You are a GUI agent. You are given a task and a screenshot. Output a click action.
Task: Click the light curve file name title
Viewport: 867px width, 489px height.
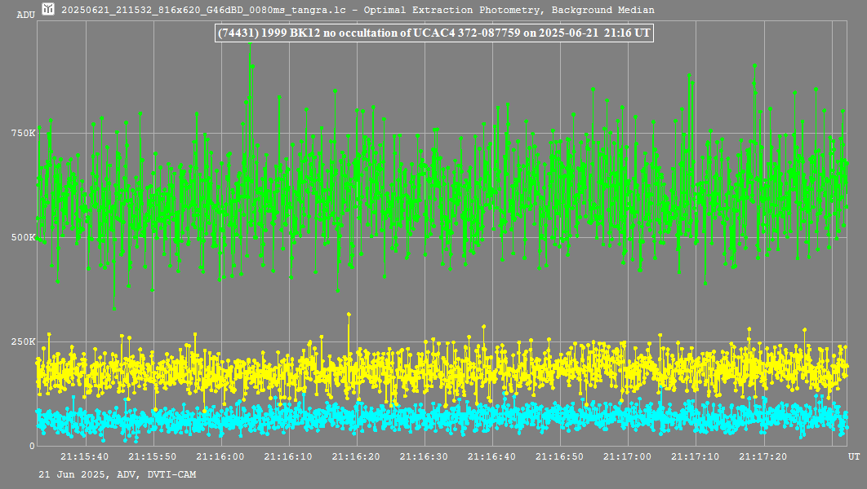pos(358,10)
